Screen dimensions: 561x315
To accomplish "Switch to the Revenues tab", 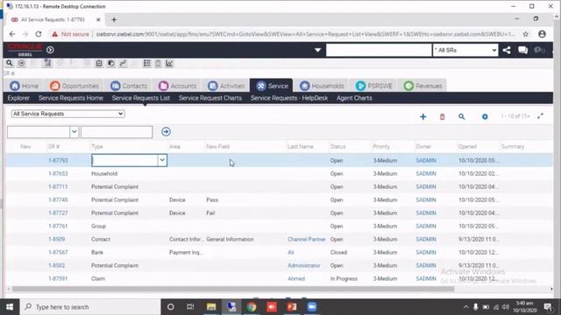I will (423, 86).
